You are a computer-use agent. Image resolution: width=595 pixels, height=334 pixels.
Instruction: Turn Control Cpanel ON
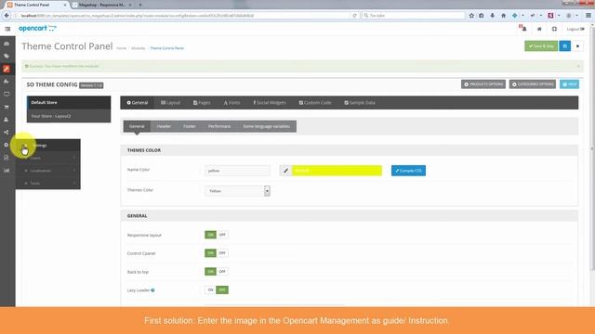click(210, 253)
